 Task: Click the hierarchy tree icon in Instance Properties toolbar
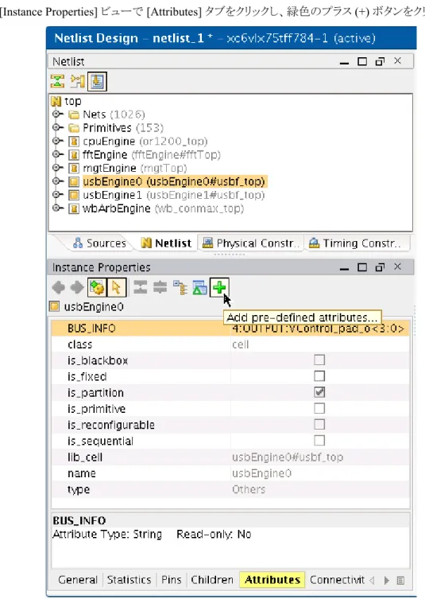point(180,288)
